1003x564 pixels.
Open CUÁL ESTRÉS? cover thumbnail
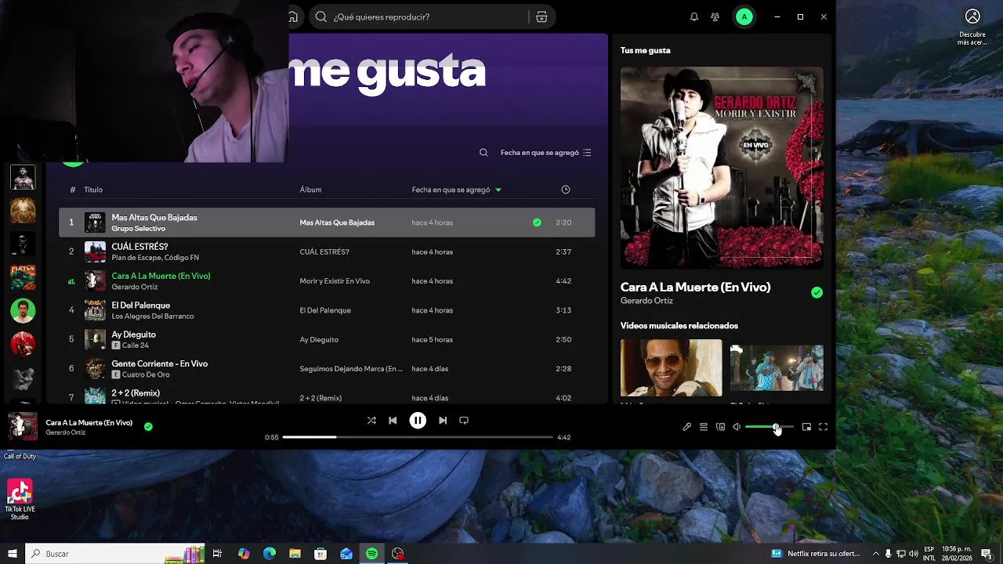pos(95,251)
